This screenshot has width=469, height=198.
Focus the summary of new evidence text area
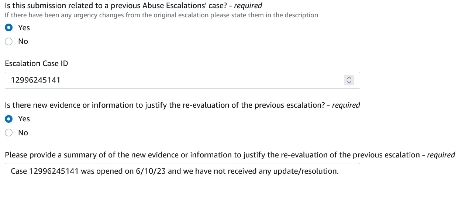click(182, 181)
